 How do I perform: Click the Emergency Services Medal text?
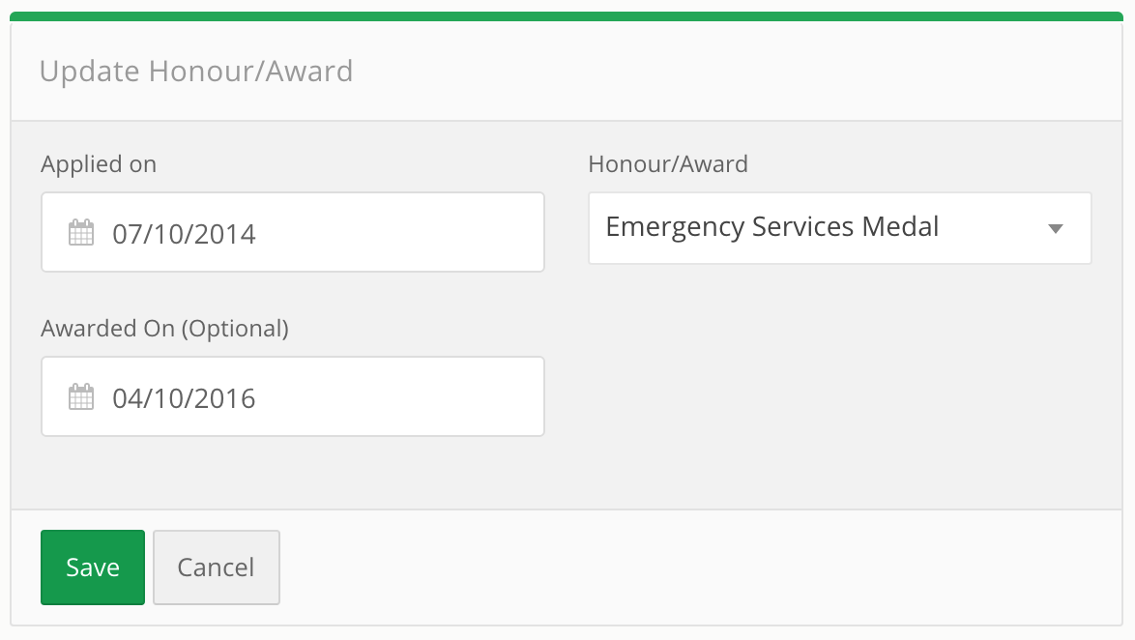772,226
